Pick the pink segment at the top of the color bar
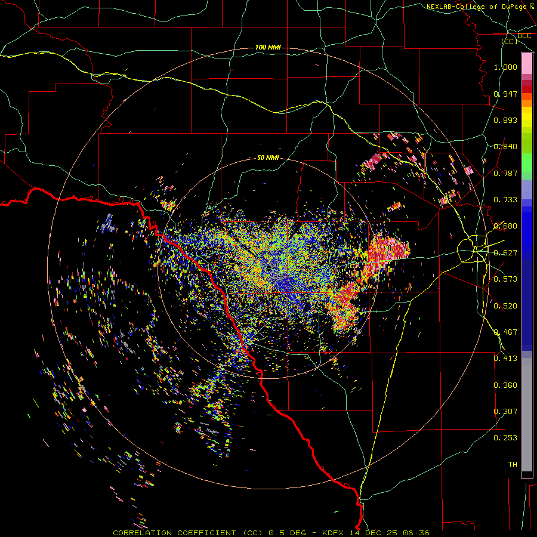This screenshot has width=537, height=537. pyautogui.click(x=527, y=64)
